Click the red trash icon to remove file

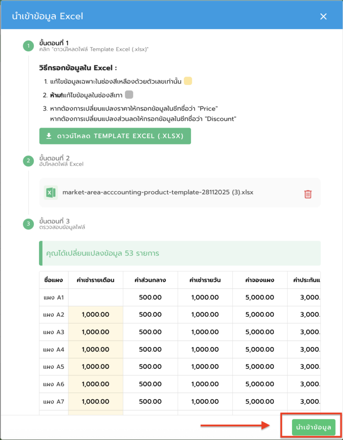tap(308, 194)
